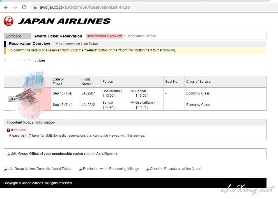Click departure time '[ 13:50 ]'
Image resolution: width=278 pixels, height=199 pixels.
click(109, 96)
